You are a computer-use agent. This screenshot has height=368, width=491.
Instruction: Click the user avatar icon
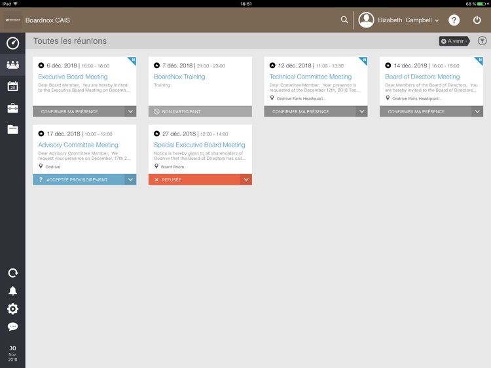point(366,20)
